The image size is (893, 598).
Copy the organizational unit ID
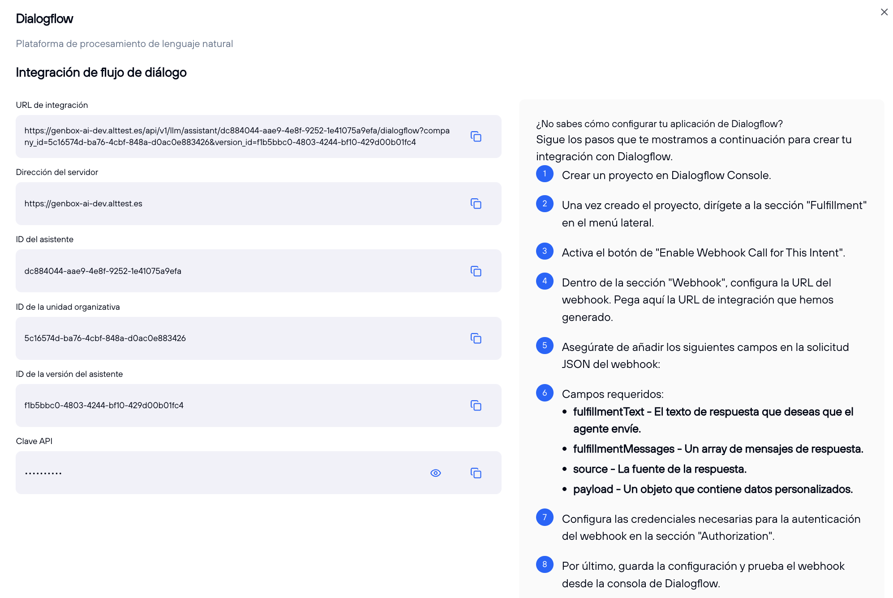click(476, 338)
